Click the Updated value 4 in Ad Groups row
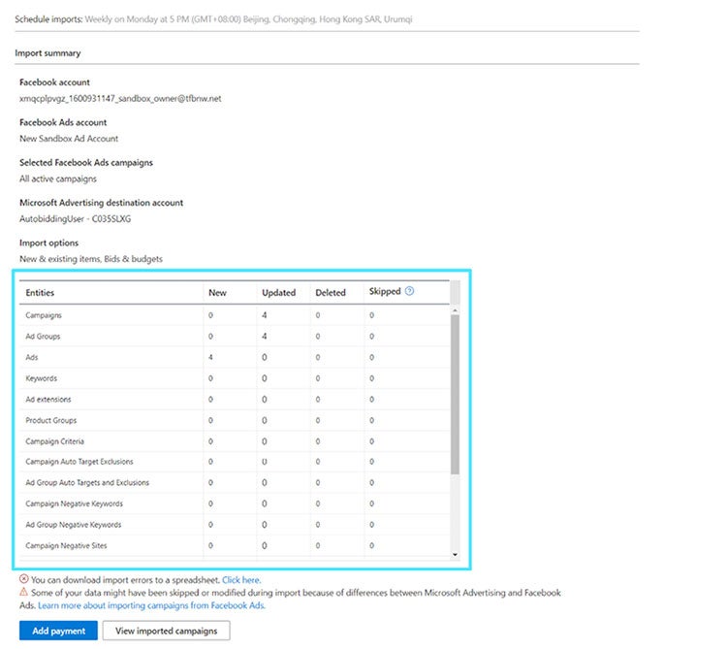Viewport: 727px width, 649px height. 265,337
